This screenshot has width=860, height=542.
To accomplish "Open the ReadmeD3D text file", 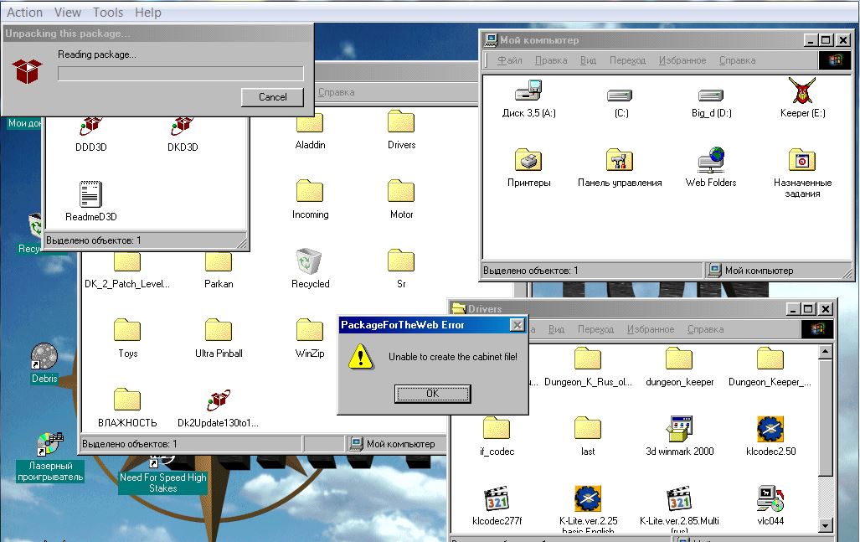I will [x=90, y=195].
